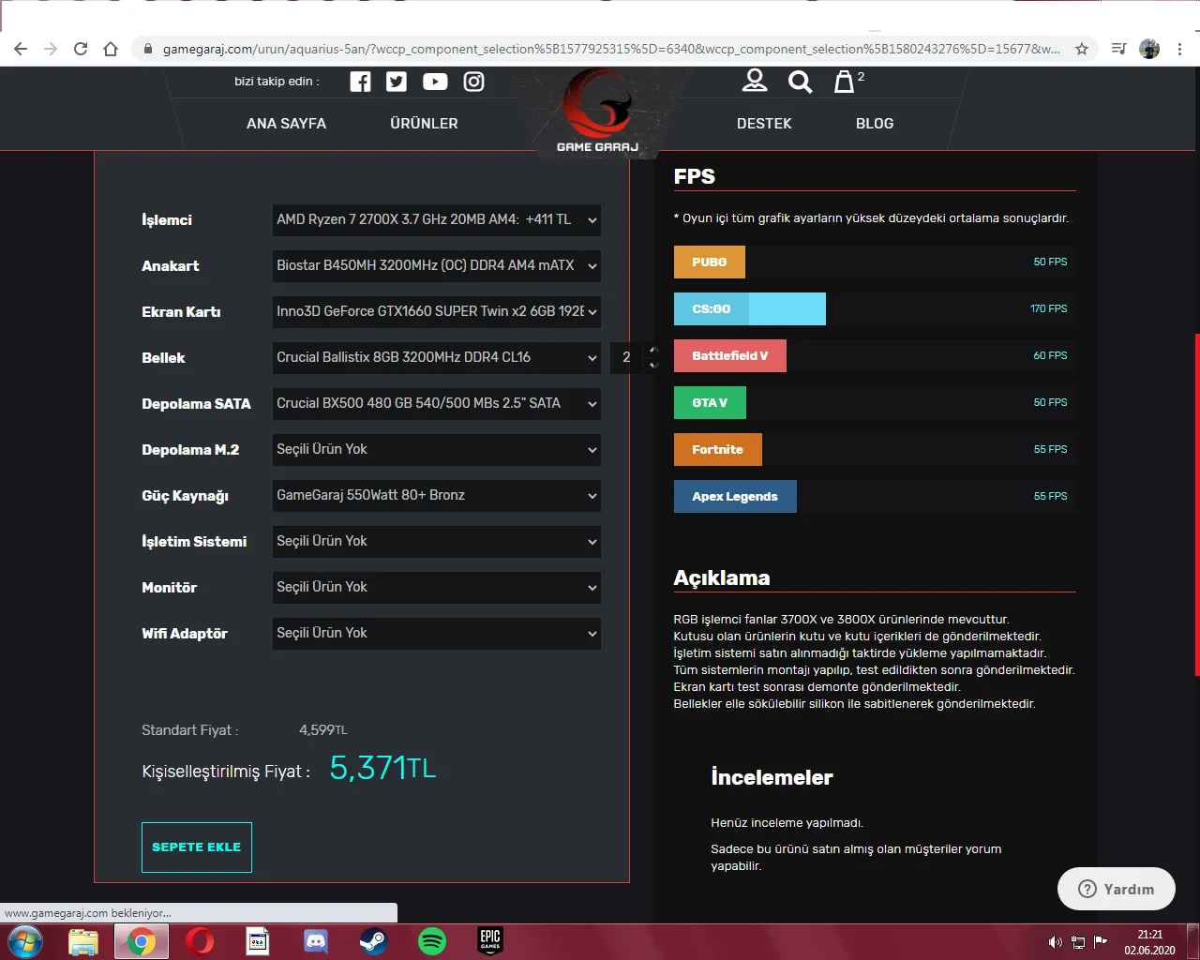Click the 4,599TL standard price

(x=323, y=730)
